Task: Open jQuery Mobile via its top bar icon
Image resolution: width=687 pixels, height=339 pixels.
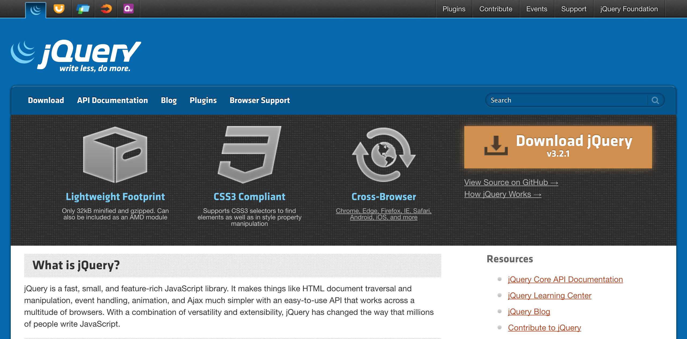Action: pos(83,9)
